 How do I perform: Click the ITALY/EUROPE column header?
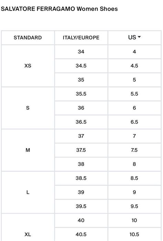81,38
